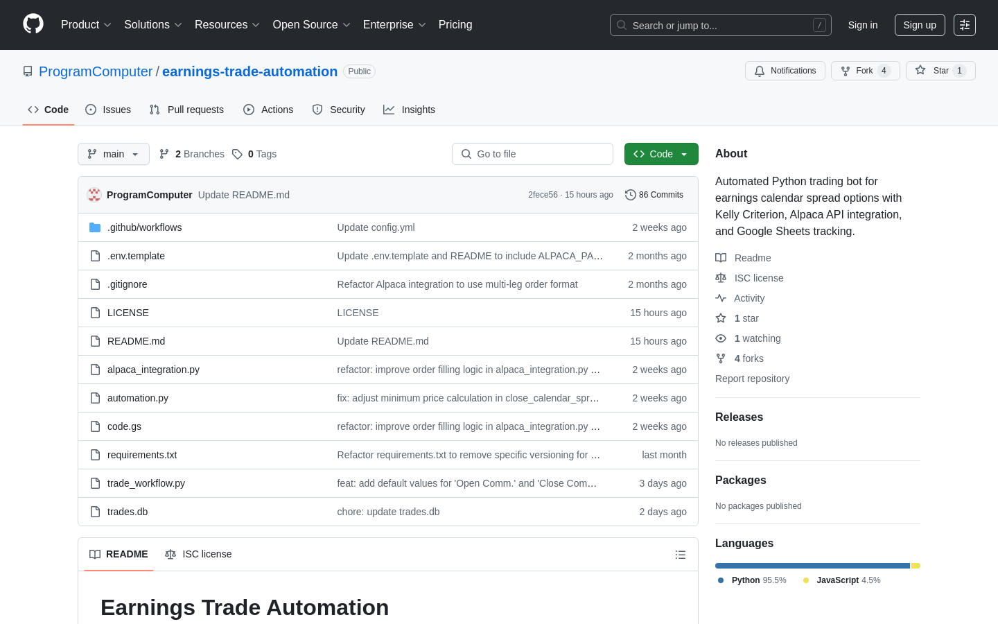Open the trade_workflow.py file
The height and width of the screenshot is (624, 998).
(x=146, y=483)
